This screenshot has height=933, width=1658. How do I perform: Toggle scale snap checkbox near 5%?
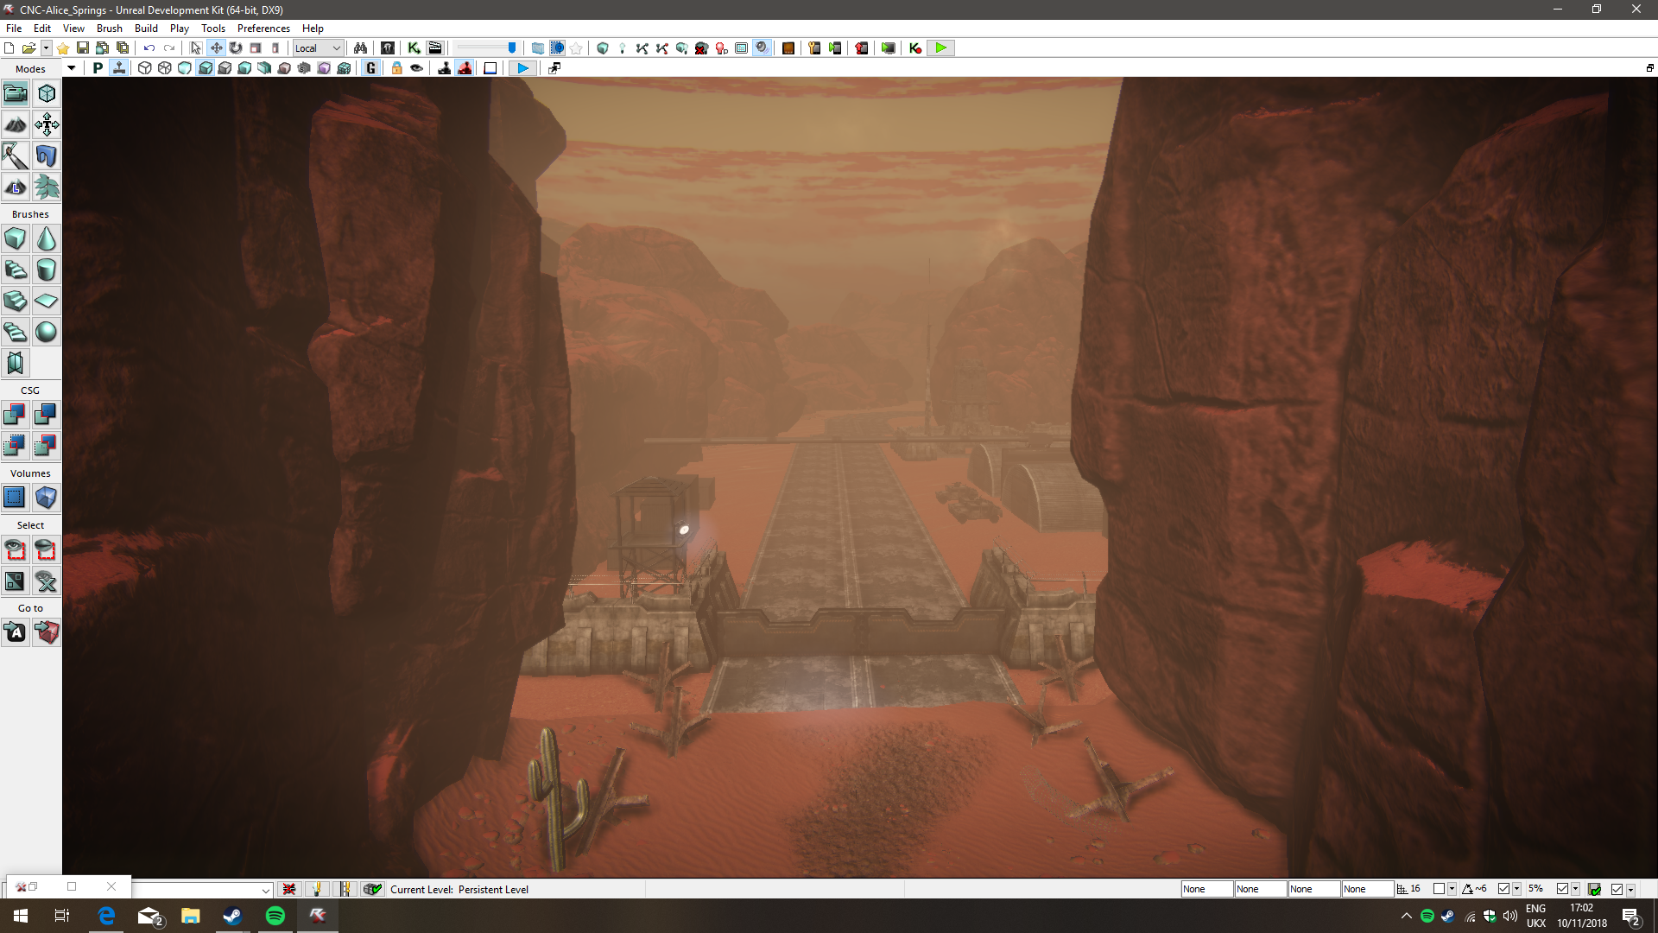pos(1562,889)
